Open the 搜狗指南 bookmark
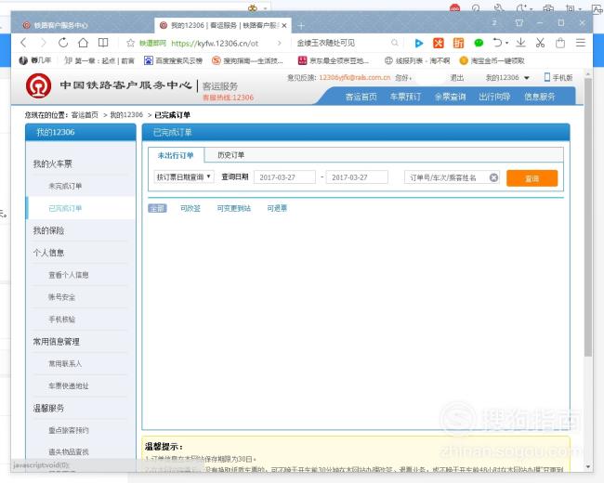 247,61
